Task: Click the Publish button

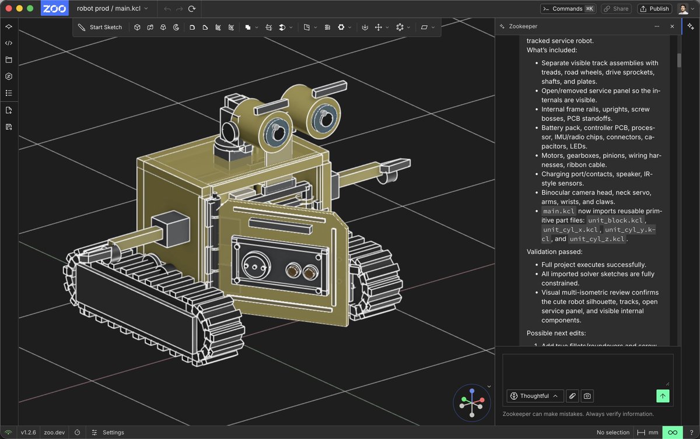Action: 654,9
